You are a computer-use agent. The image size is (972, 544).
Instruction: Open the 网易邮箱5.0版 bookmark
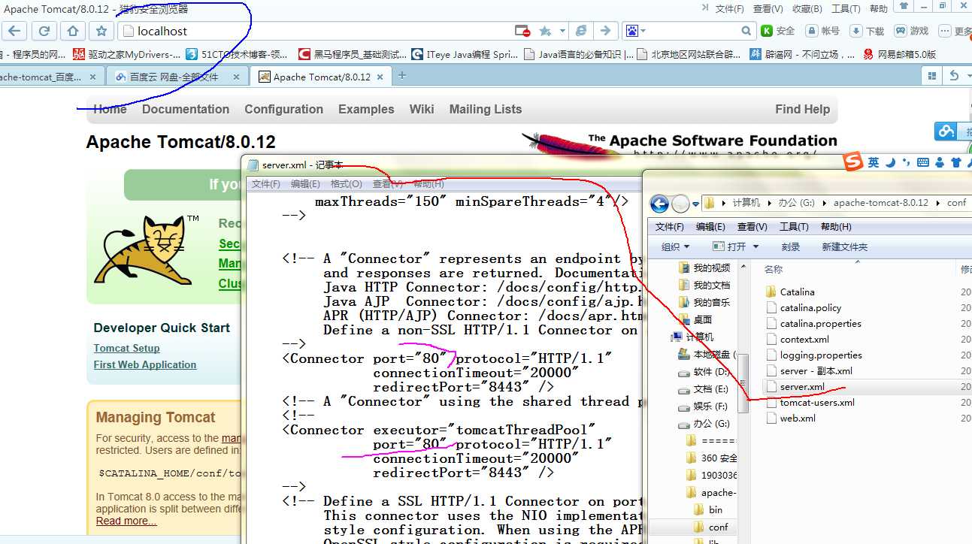click(x=899, y=54)
